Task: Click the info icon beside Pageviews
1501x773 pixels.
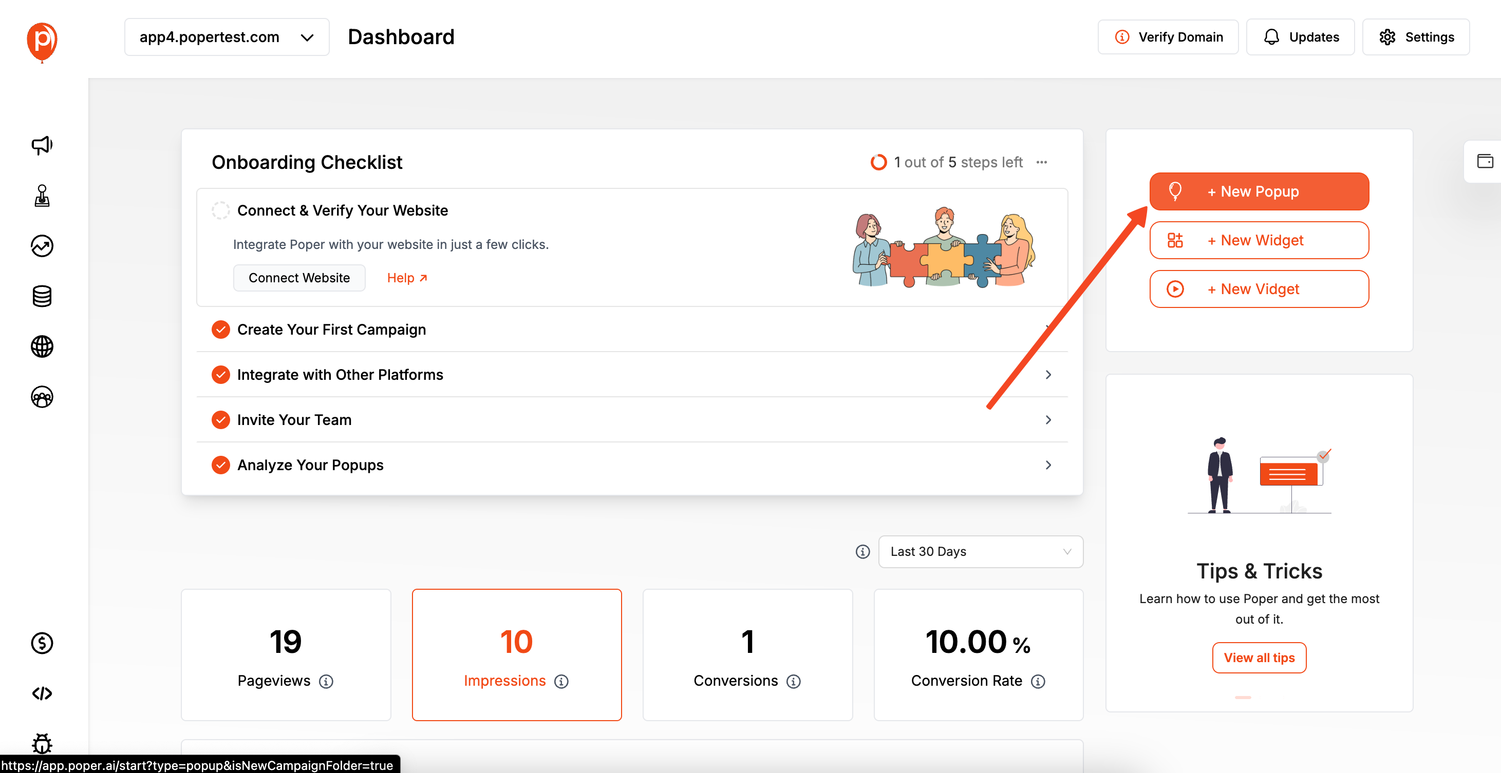Action: tap(326, 681)
